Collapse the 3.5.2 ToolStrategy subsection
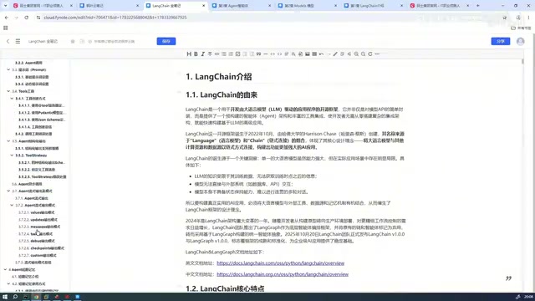Image resolution: width=535 pixels, height=301 pixels. tap(12, 156)
